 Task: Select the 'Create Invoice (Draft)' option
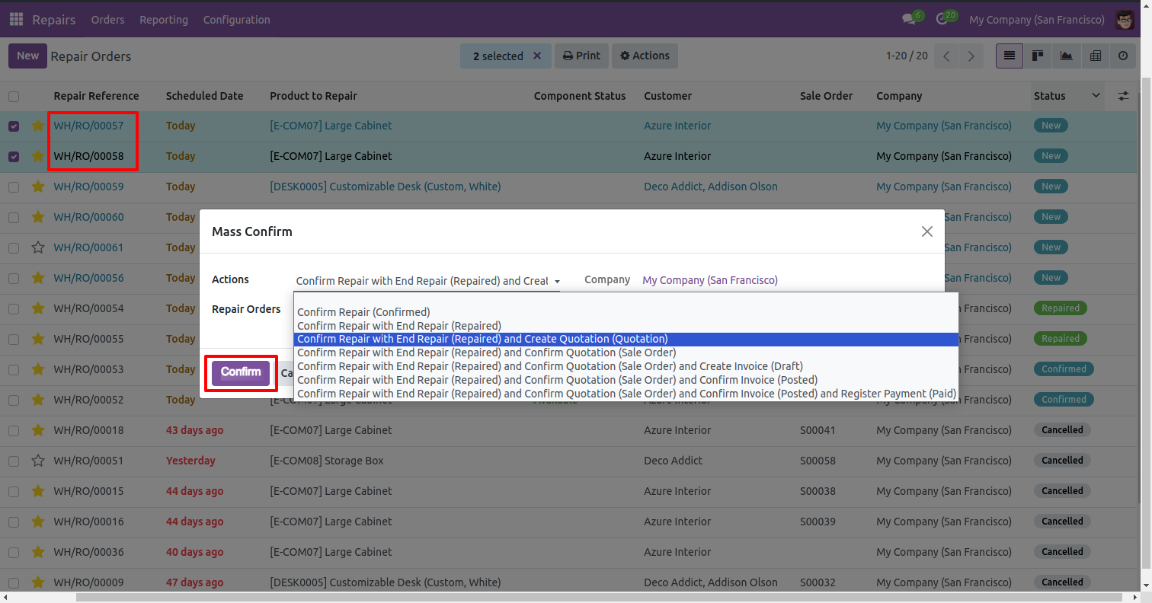point(549,366)
